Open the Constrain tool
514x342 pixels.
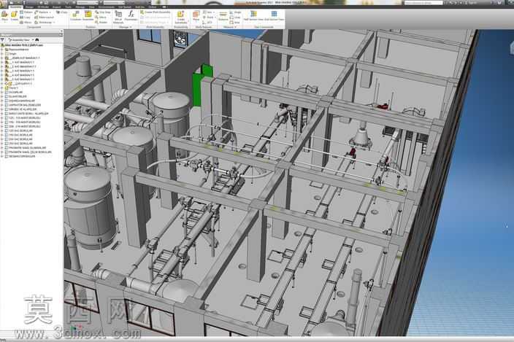pyautogui.click(x=75, y=16)
